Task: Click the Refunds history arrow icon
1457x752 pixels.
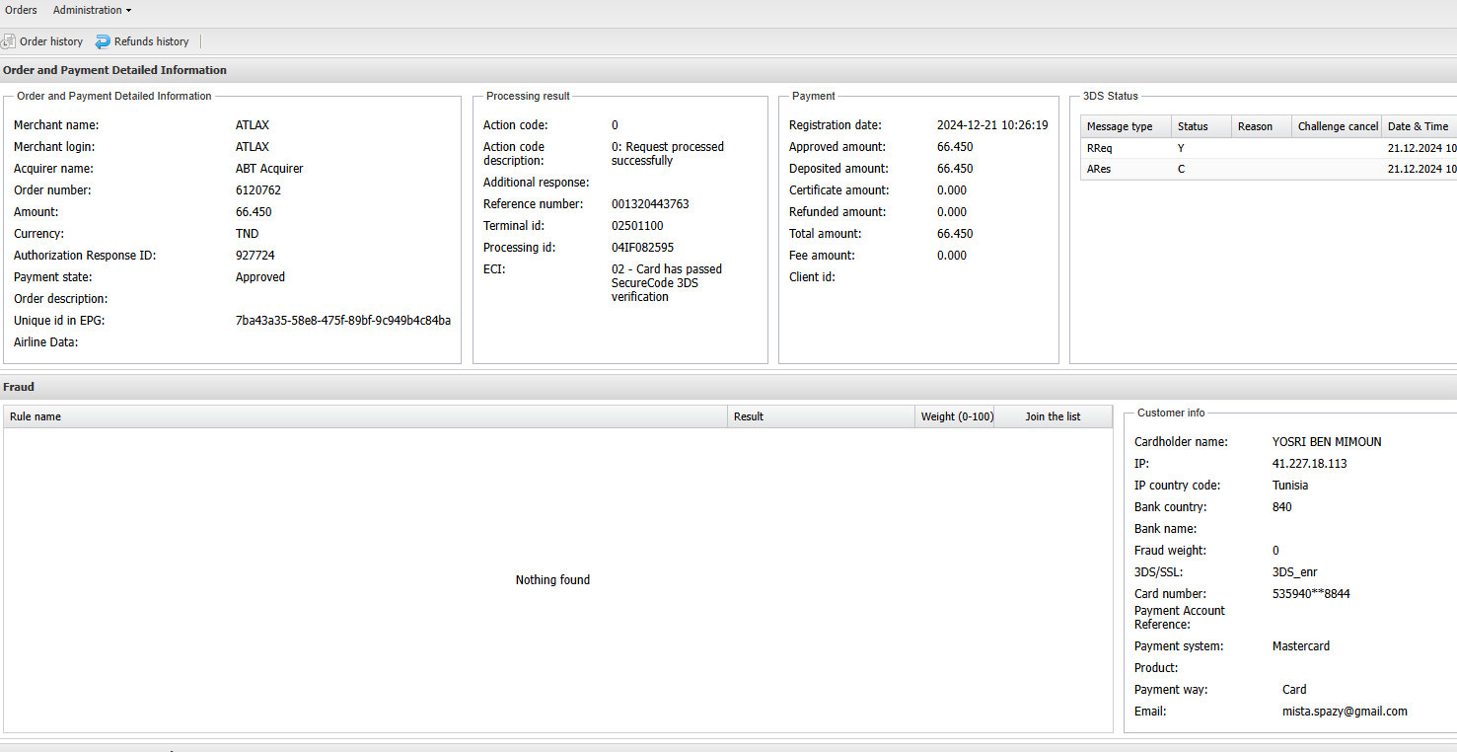Action: 103,41
